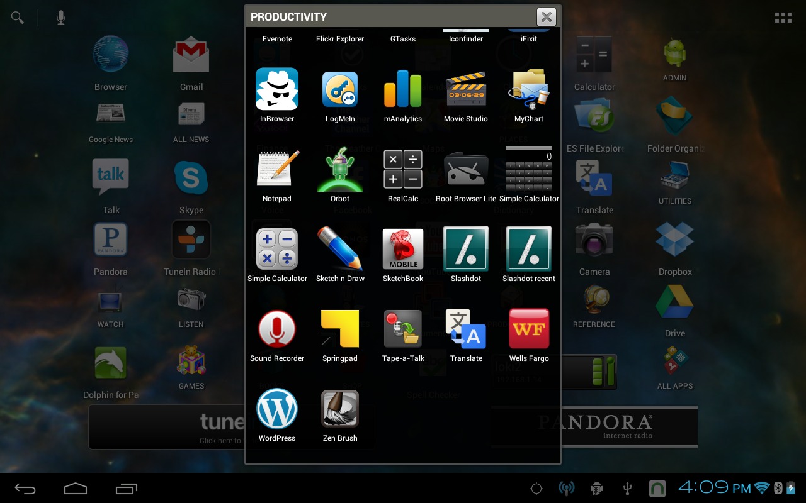Screen dimensions: 806x503
Task: Open the Slashdot app
Action: pos(466,255)
